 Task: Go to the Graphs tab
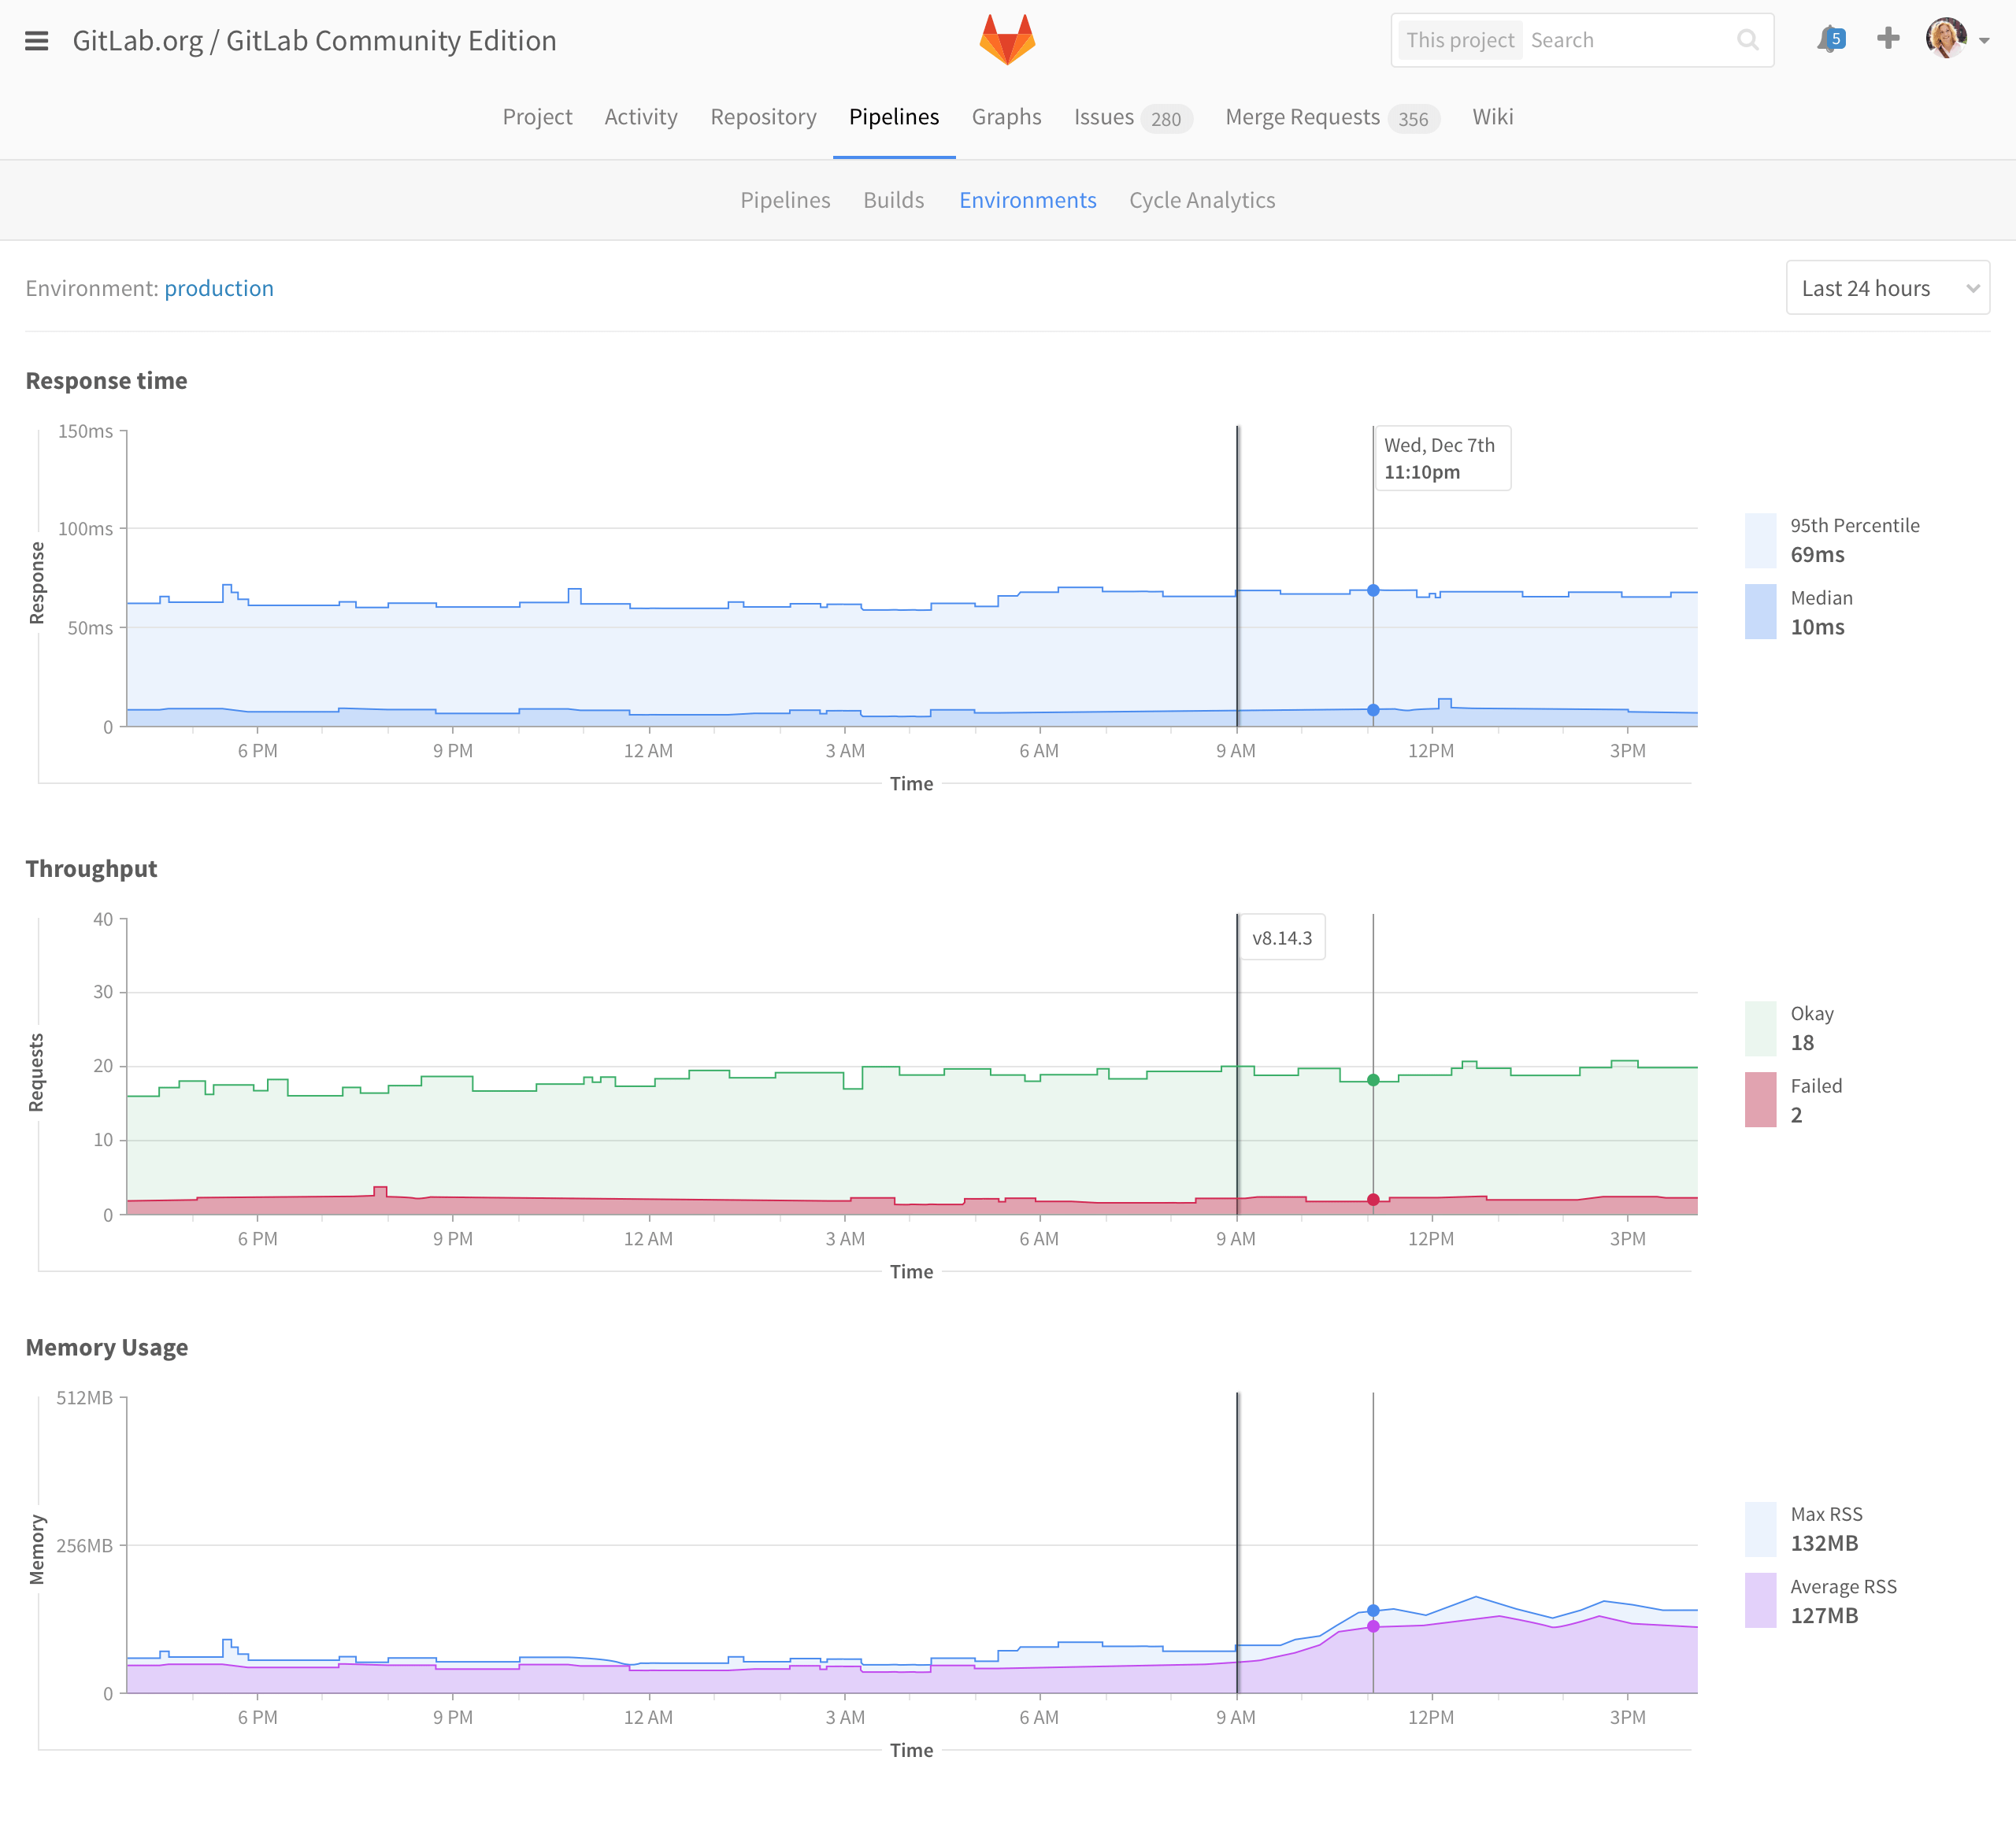click(x=1006, y=117)
